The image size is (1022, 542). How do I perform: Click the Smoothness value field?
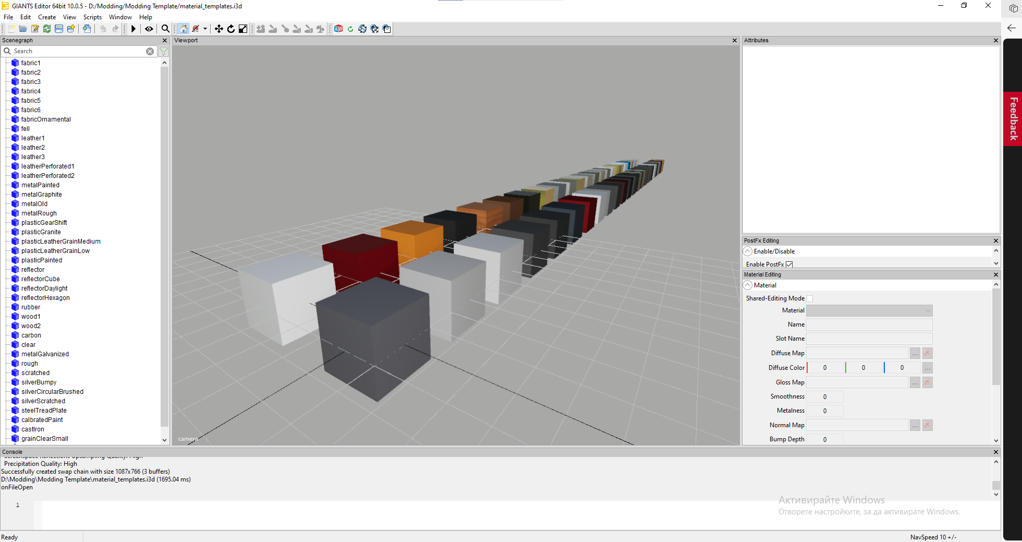[825, 396]
